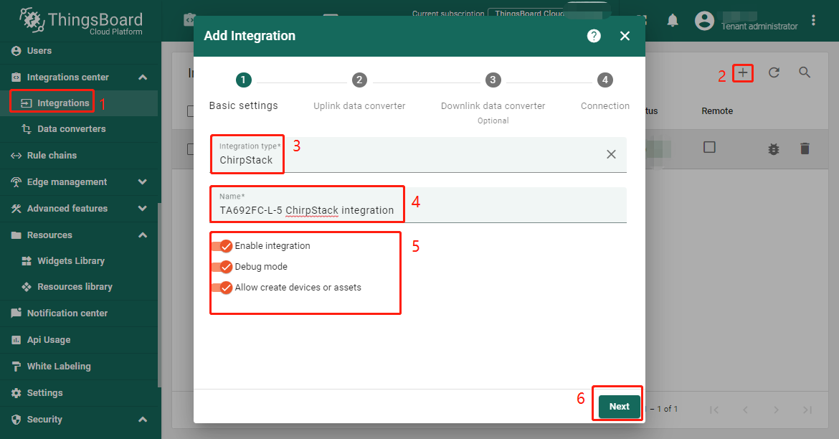Open the Api Usage page

(x=79, y=339)
